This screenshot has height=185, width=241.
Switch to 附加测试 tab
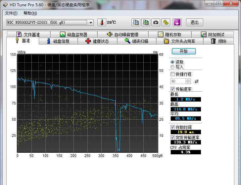(213, 34)
